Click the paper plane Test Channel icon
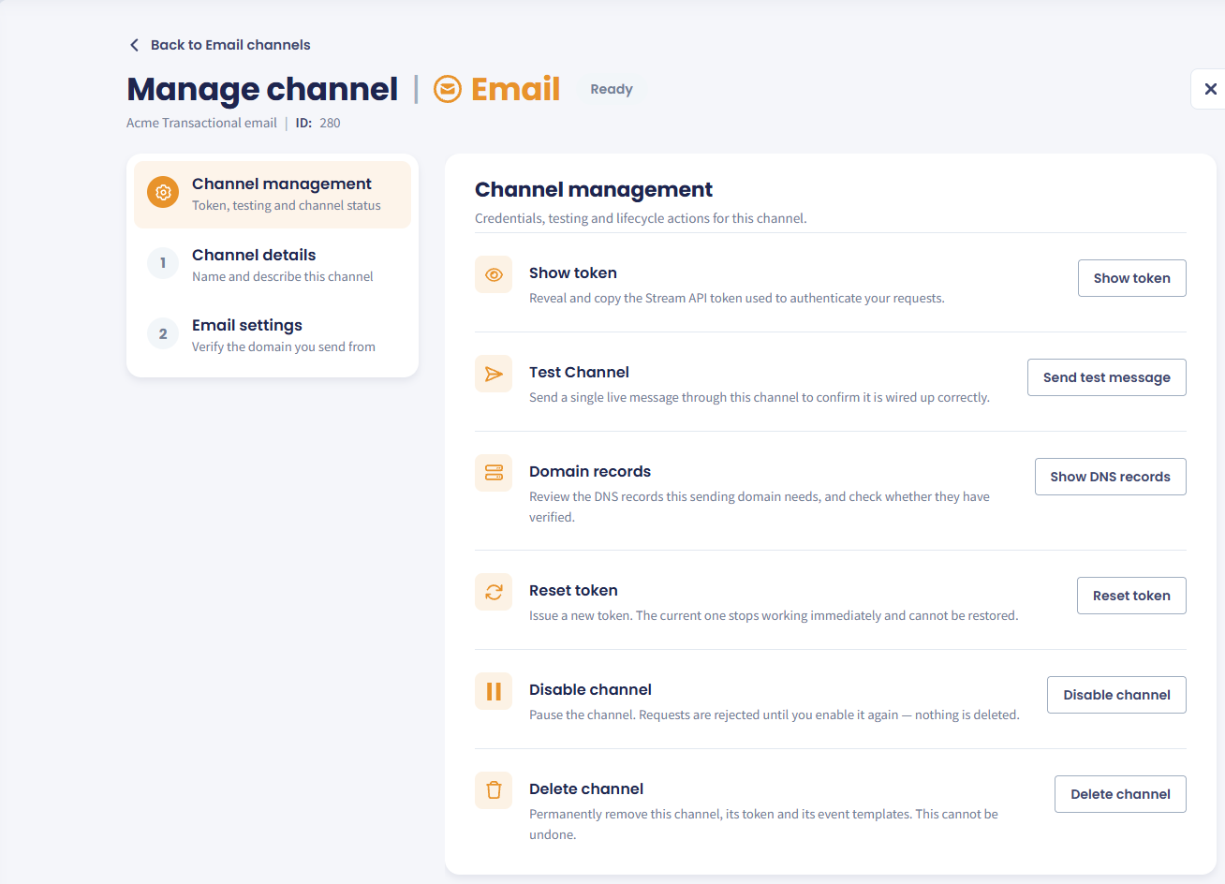 pos(494,374)
